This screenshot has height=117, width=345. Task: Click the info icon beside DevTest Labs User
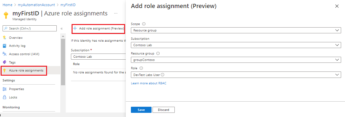(x=163, y=75)
